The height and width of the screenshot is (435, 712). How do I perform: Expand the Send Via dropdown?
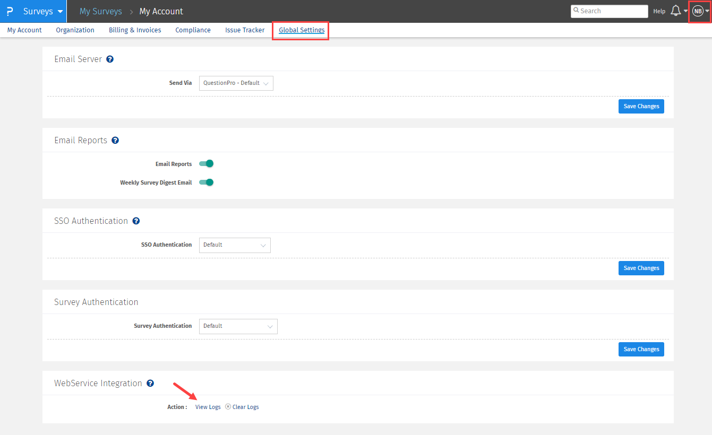pos(236,83)
